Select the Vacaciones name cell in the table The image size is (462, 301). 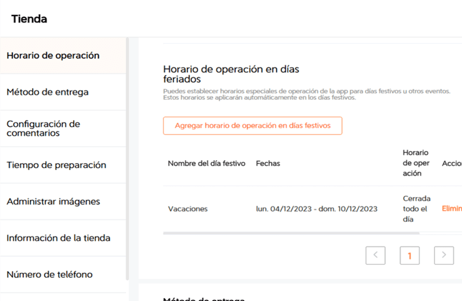(x=188, y=209)
